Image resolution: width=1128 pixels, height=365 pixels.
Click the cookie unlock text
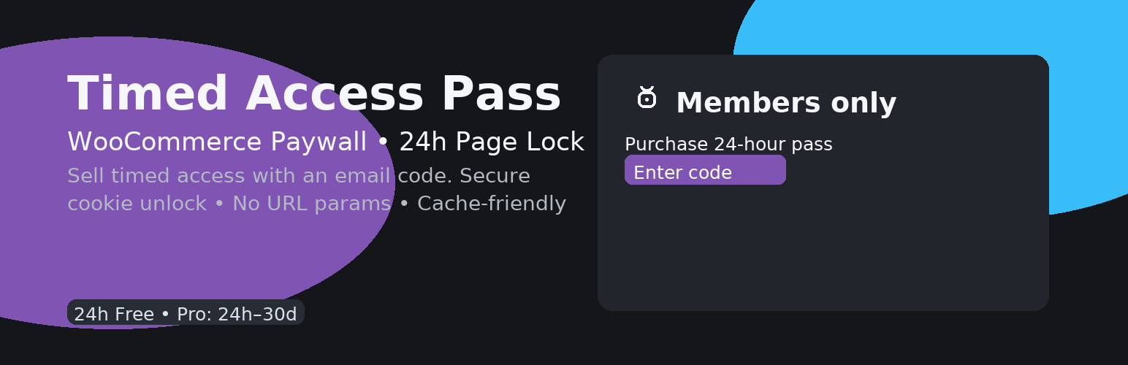tap(137, 203)
